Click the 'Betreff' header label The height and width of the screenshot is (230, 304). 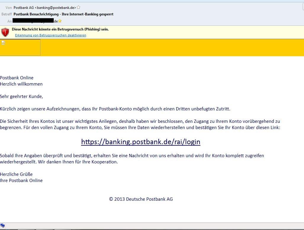(x=7, y=14)
